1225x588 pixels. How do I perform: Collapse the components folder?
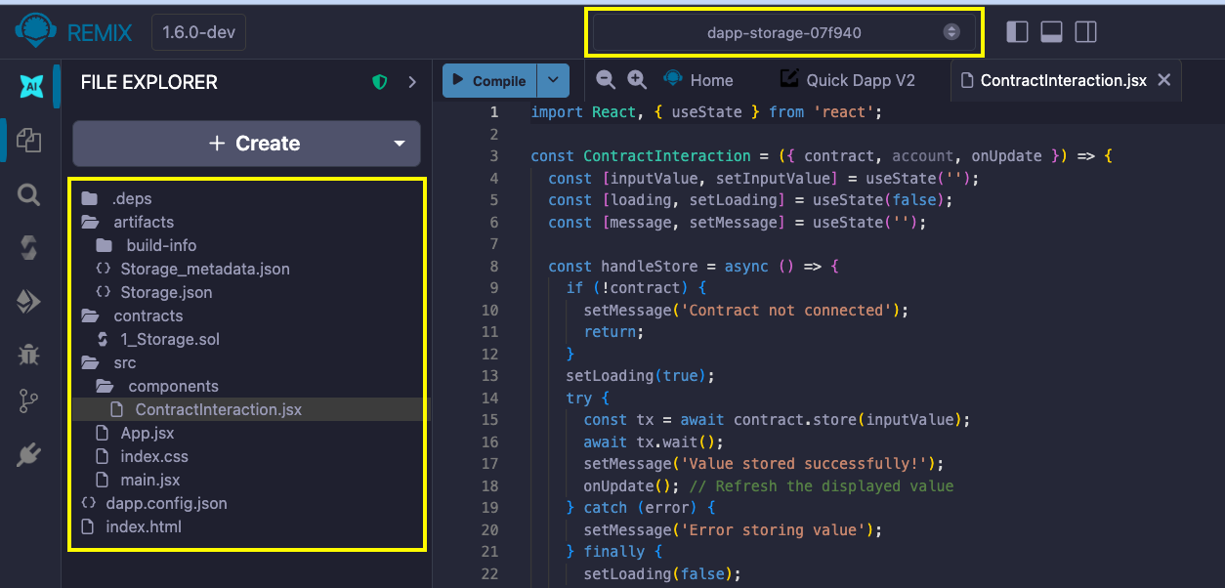(x=156, y=386)
